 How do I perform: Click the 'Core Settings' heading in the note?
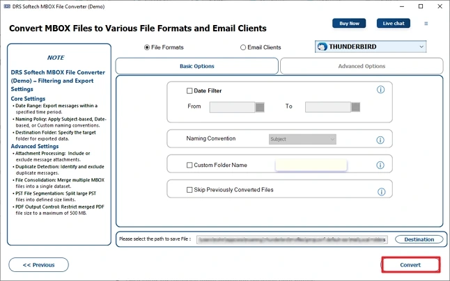(x=28, y=99)
